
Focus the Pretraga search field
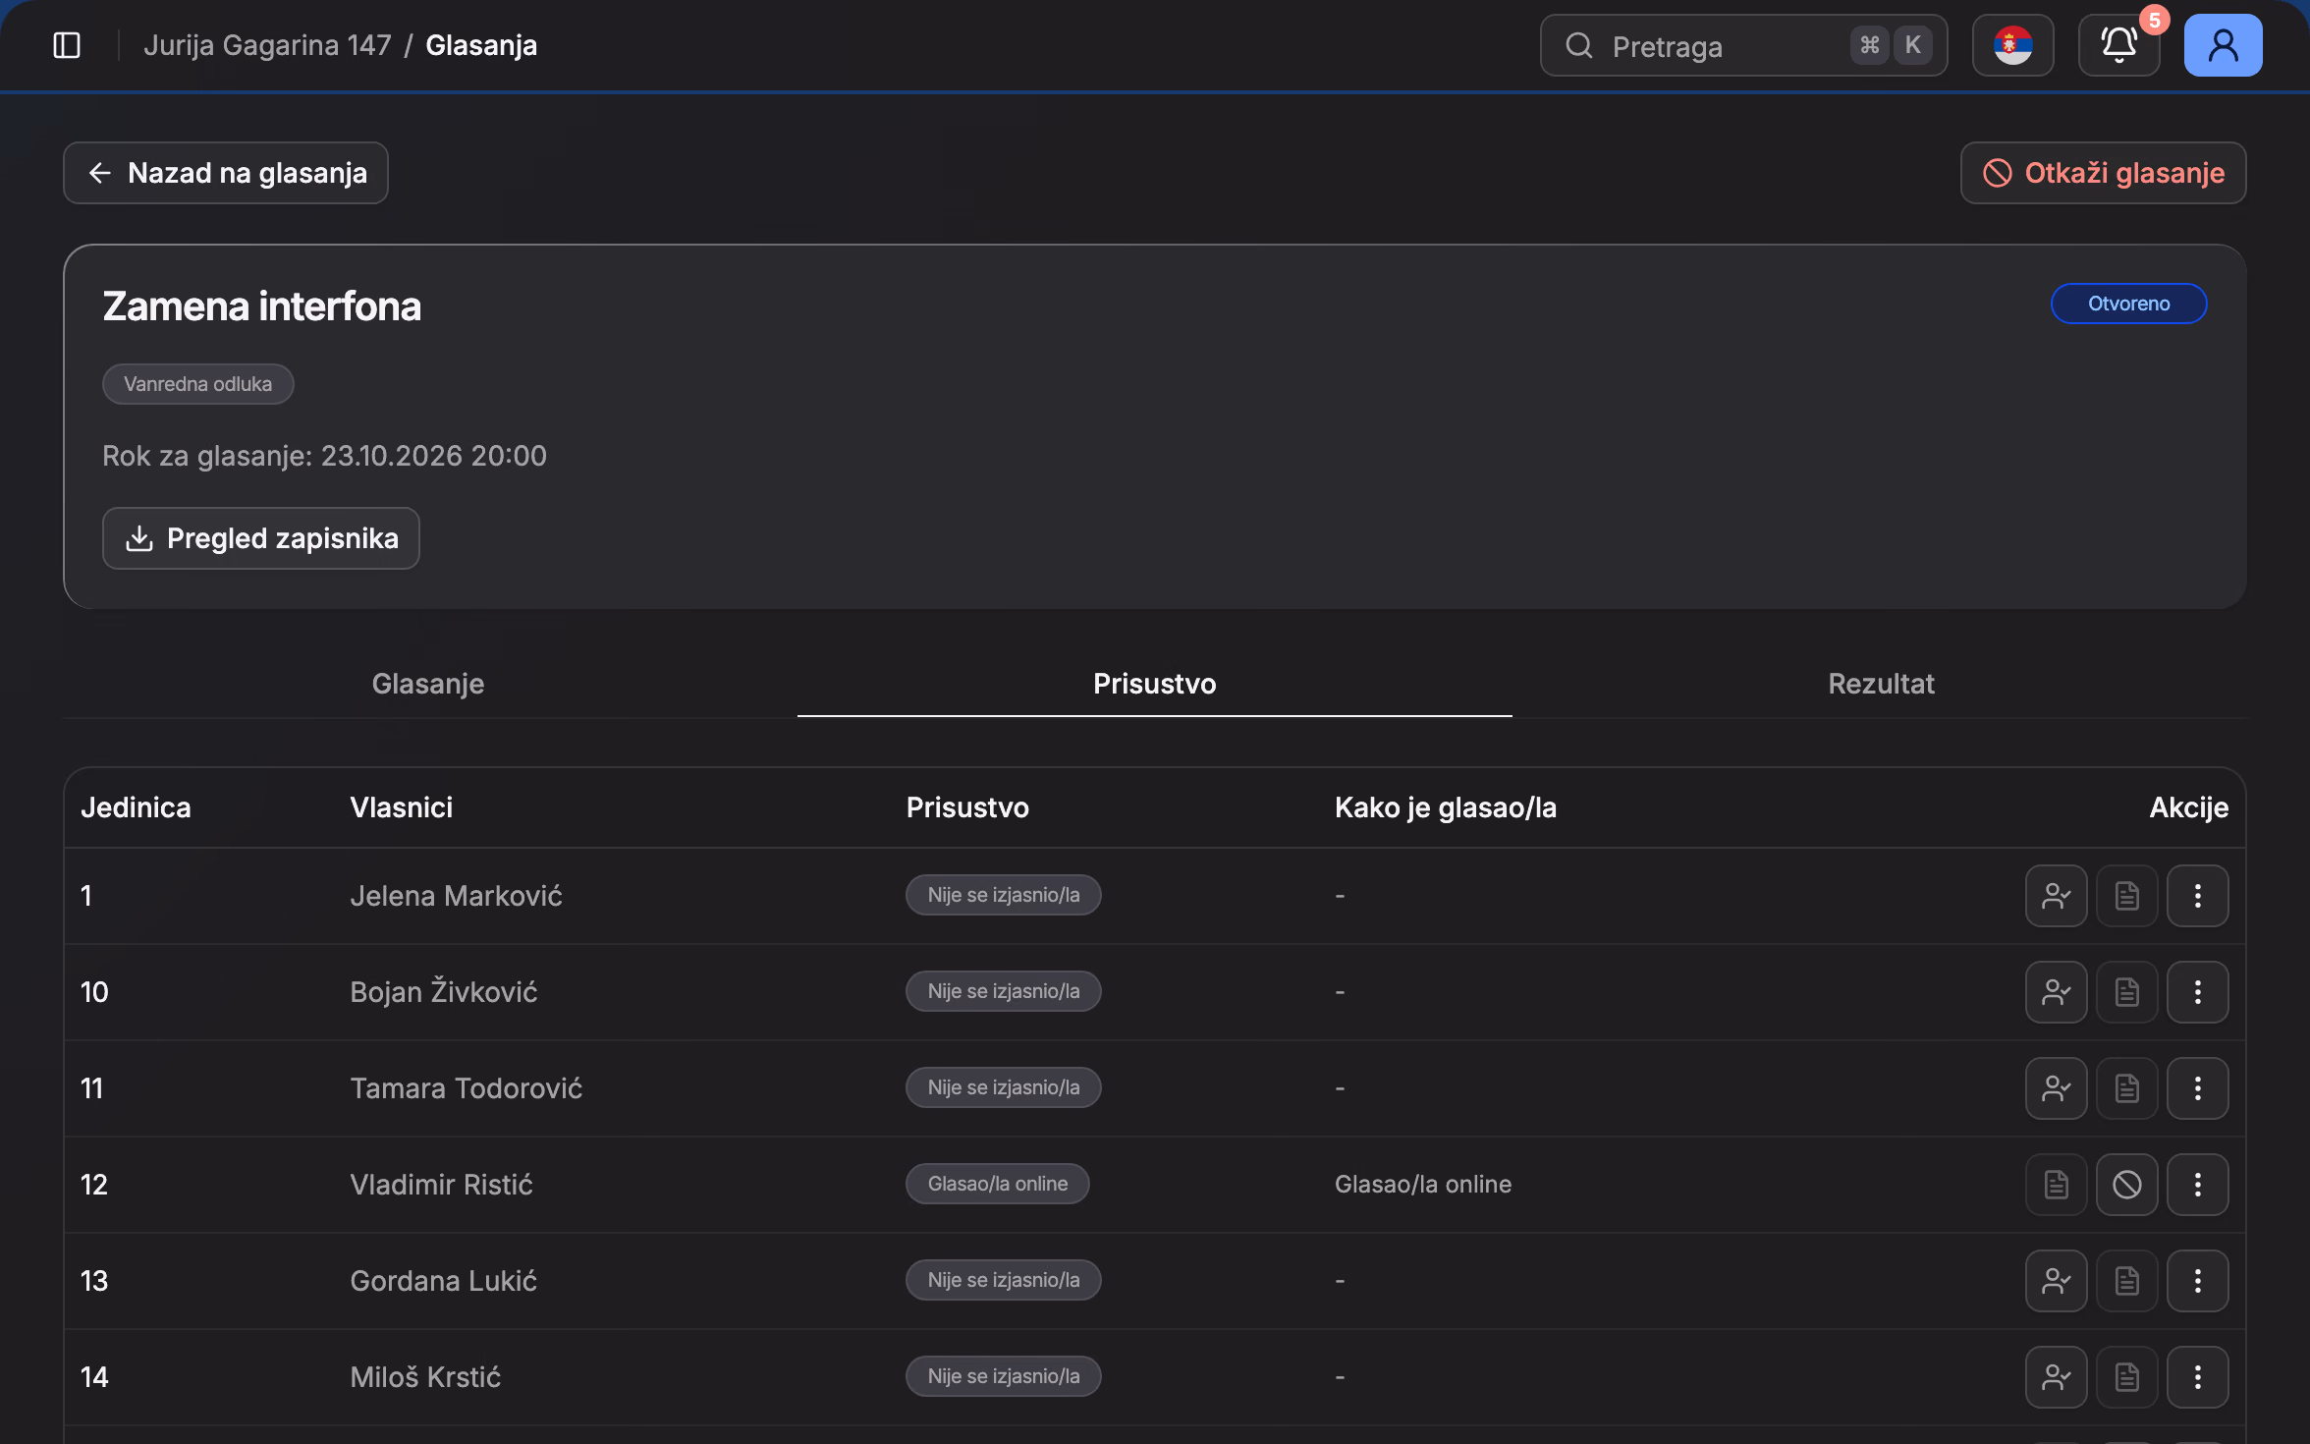(1743, 45)
